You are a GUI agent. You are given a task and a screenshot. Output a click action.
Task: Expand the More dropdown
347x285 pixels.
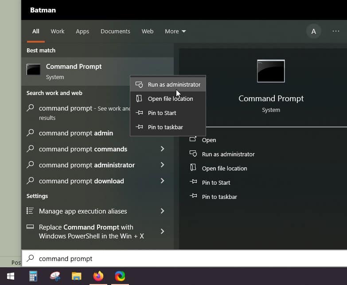pyautogui.click(x=175, y=31)
